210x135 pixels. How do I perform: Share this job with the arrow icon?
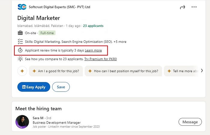(182, 7)
